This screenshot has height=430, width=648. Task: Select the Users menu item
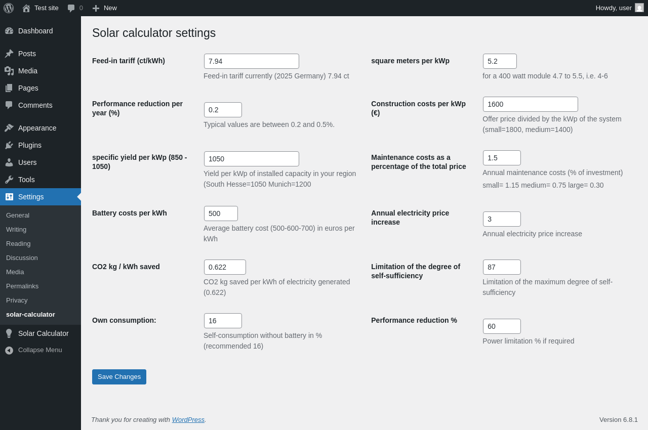[27, 162]
